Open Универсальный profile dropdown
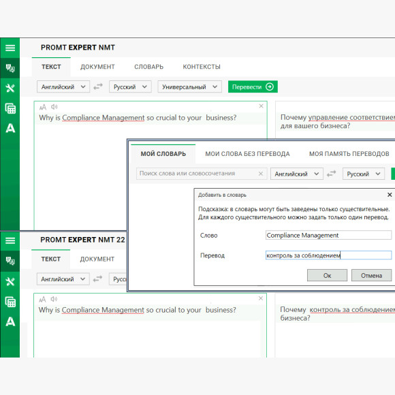This screenshot has width=395, height=395. click(190, 86)
